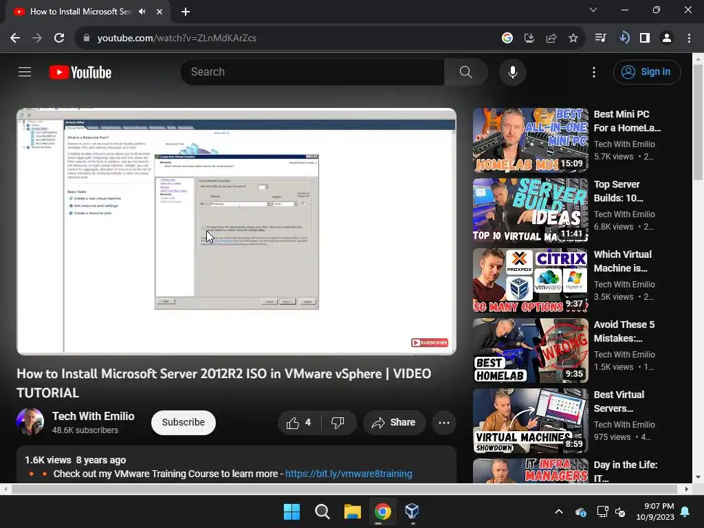Image resolution: width=704 pixels, height=528 pixels.
Task: Show hidden tray icons chevron
Action: 559,511
